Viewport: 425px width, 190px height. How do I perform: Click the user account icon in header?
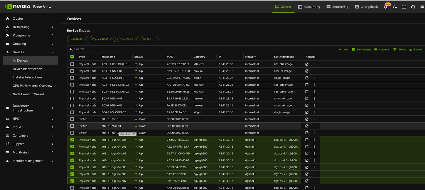413,7
